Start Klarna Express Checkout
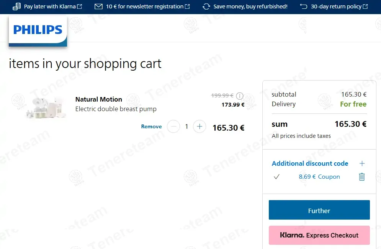Image resolution: width=381 pixels, height=249 pixels. pos(319,235)
